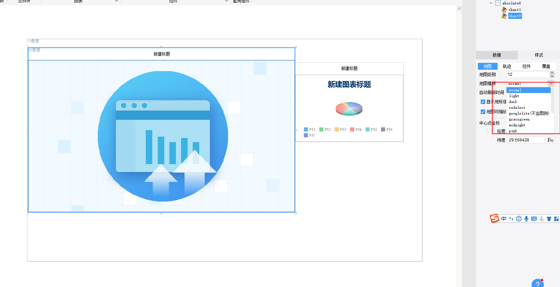Click the chart0 chart icon in tree
The image size is (560, 287).
pos(504,16)
